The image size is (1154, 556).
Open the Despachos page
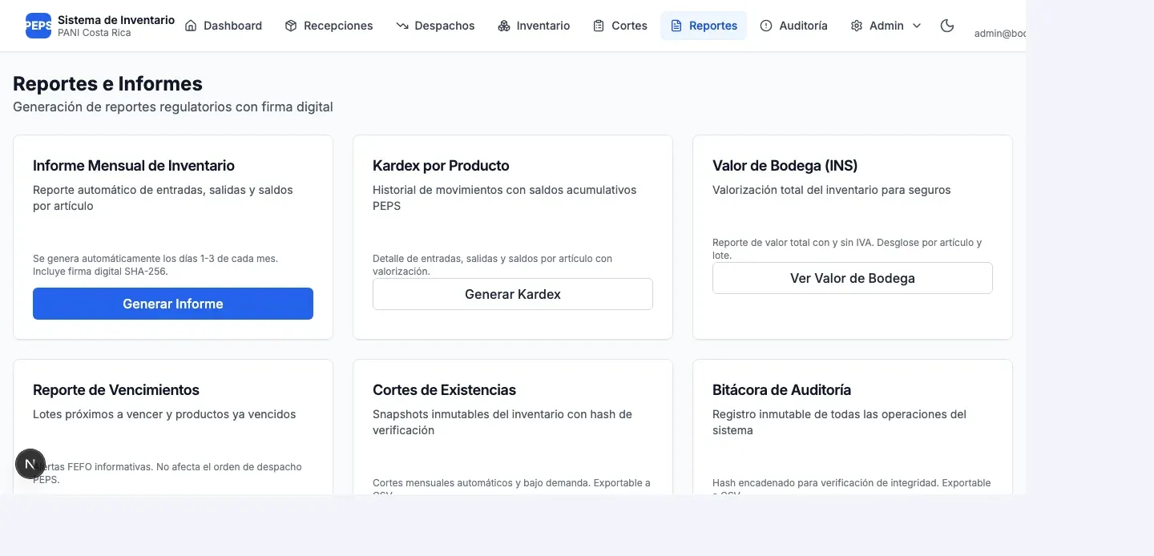click(435, 26)
